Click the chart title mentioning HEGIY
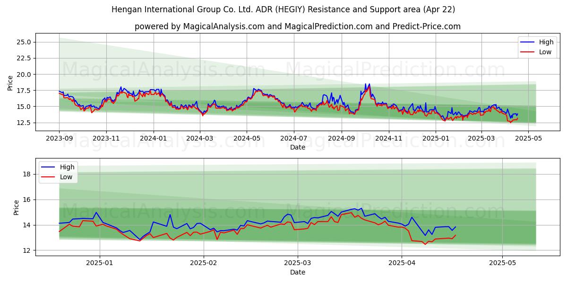The image size is (567, 283). pos(283,9)
